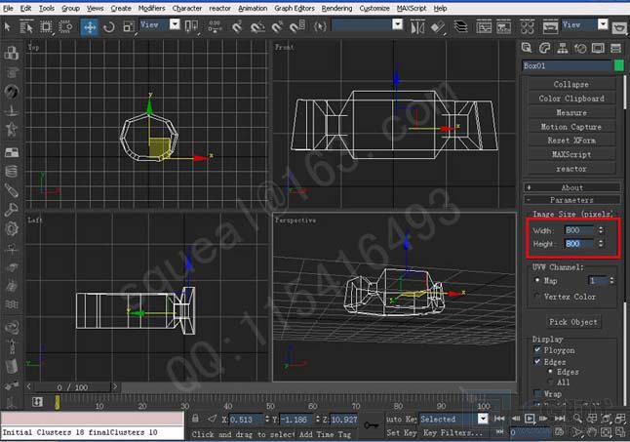
Task: Open the File menu
Action: pos(8,8)
